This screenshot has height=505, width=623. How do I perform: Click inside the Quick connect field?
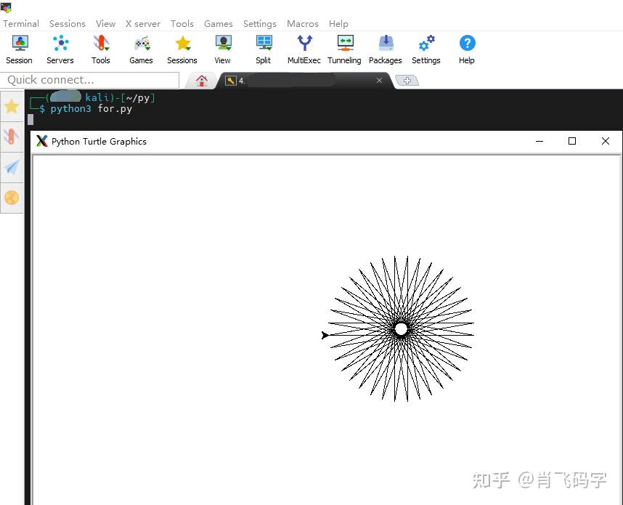click(89, 80)
